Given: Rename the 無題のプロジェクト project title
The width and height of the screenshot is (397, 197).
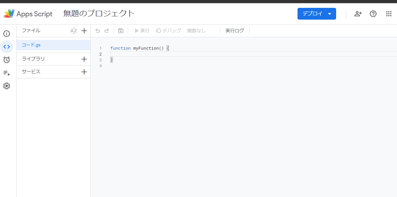Looking at the screenshot, I should click(x=99, y=13).
